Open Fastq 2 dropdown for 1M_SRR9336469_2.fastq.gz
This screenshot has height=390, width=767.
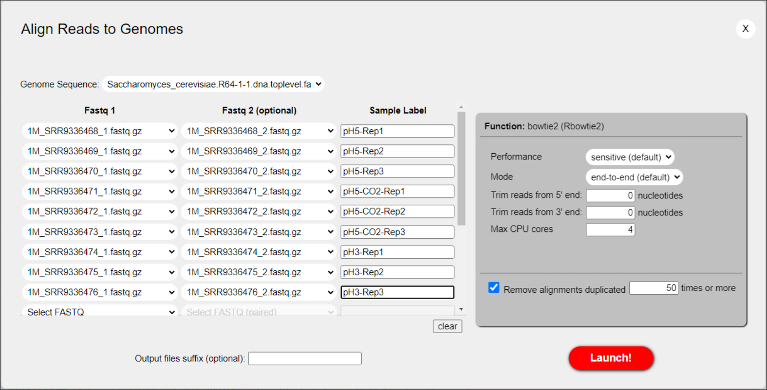(259, 151)
